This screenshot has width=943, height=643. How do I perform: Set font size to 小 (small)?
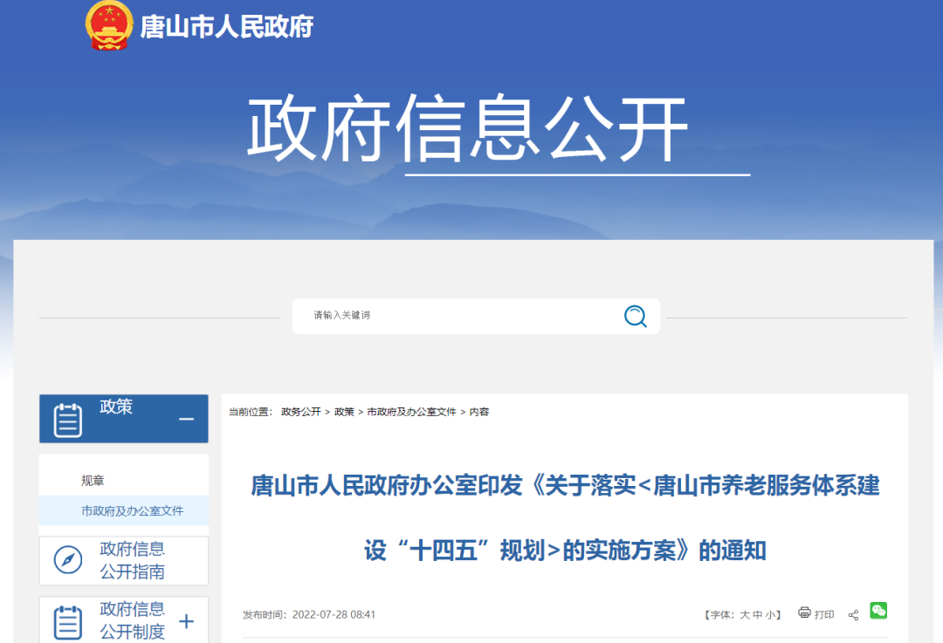769,615
